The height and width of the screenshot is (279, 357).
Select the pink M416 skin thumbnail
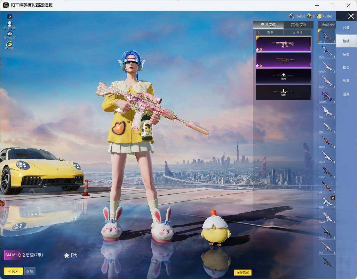point(284,44)
